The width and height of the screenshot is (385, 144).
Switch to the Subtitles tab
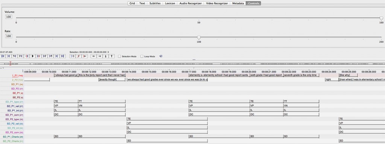[155, 3]
